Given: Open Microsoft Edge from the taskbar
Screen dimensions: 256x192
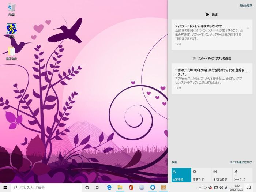Looking at the screenshot, I should (109, 188).
